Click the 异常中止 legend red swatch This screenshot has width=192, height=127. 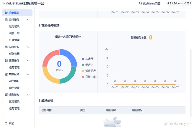point(83,77)
